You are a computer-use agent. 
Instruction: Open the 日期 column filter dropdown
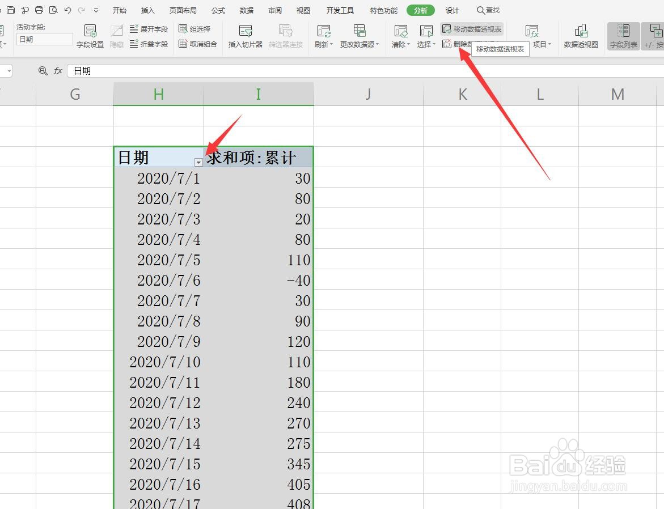(198, 162)
